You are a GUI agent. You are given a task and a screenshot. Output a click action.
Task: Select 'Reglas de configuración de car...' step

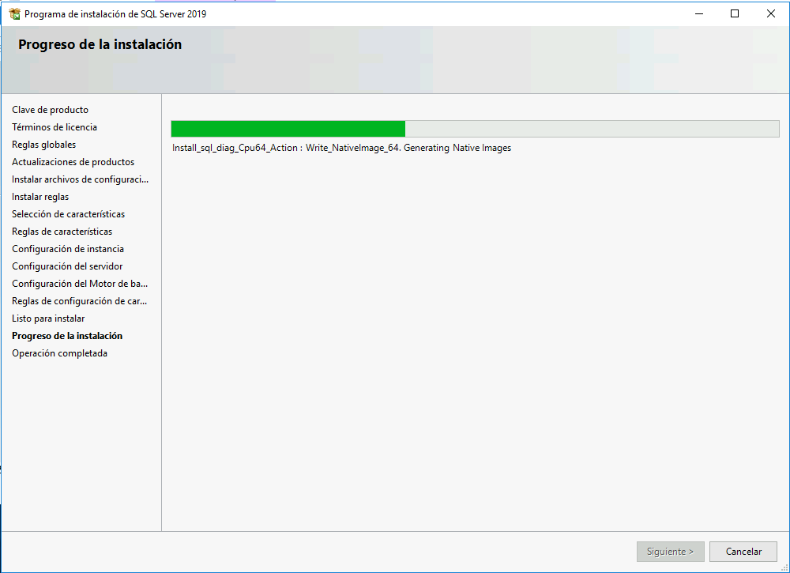click(80, 301)
